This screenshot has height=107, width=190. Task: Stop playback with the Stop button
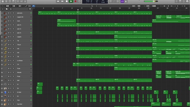[x=67, y=1]
